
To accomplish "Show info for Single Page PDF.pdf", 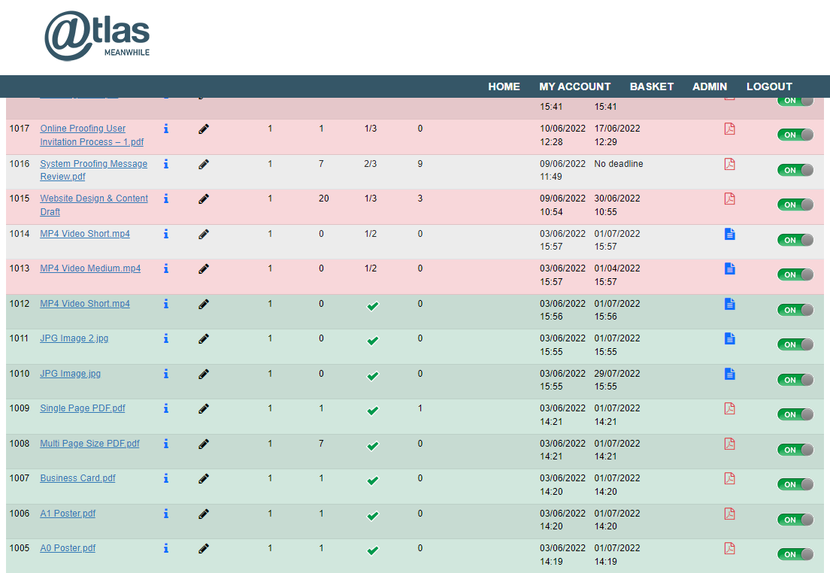I will tap(165, 408).
